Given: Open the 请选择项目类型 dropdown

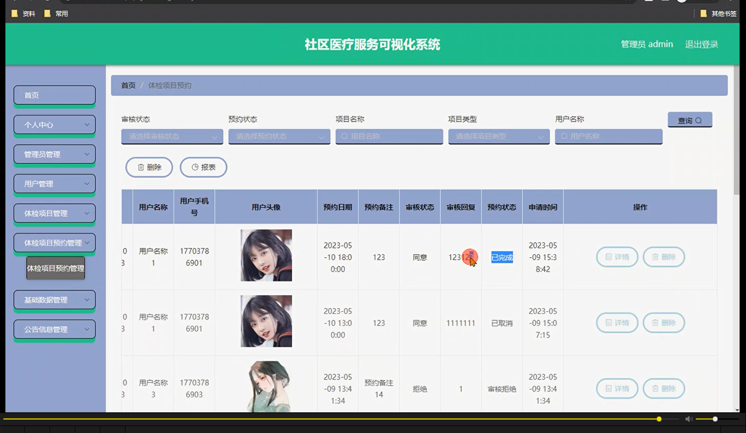Looking at the screenshot, I should [498, 136].
